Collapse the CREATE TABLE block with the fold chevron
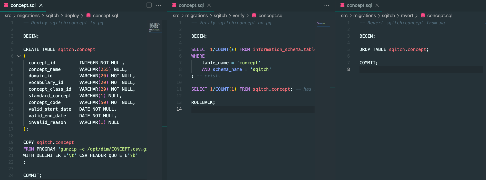This screenshot has width=486, height=180. (19, 56)
